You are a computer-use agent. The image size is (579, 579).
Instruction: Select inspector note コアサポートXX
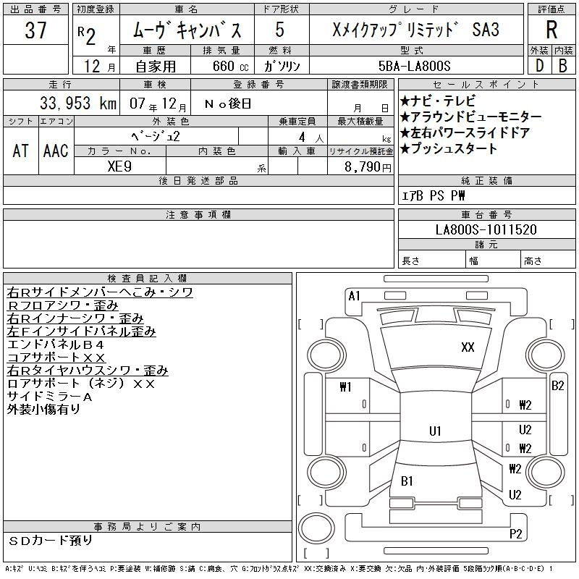click(x=56, y=358)
